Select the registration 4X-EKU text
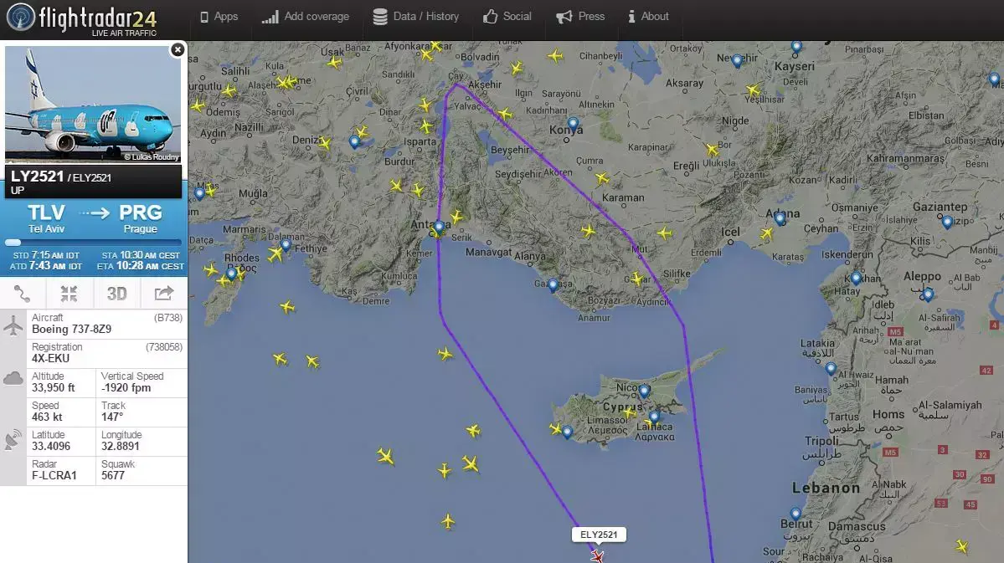The height and width of the screenshot is (563, 1004). 50,358
